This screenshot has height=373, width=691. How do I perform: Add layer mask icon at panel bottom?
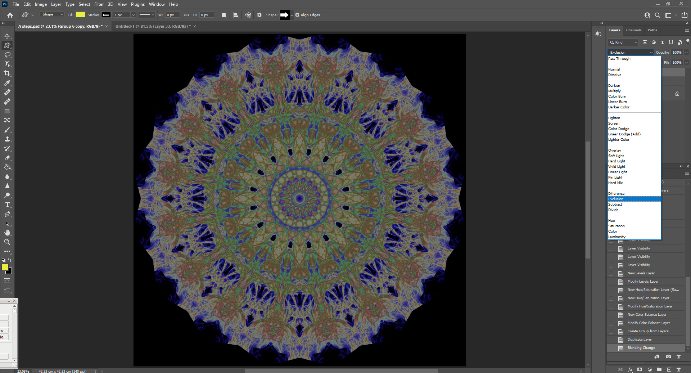coord(640,370)
